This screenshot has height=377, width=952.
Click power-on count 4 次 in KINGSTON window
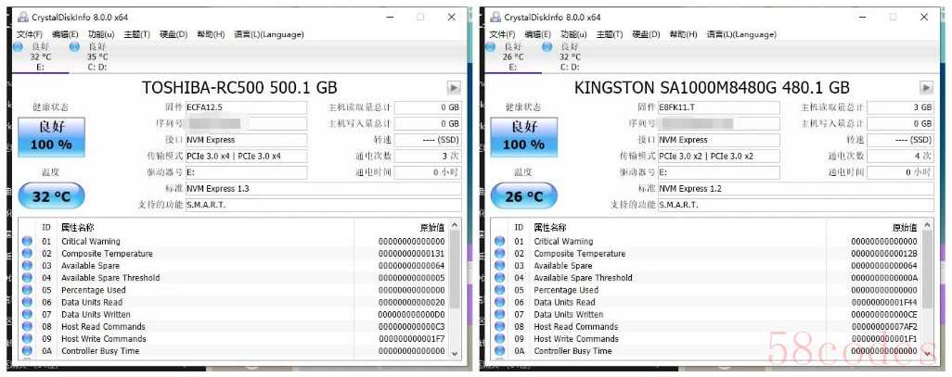pos(900,156)
